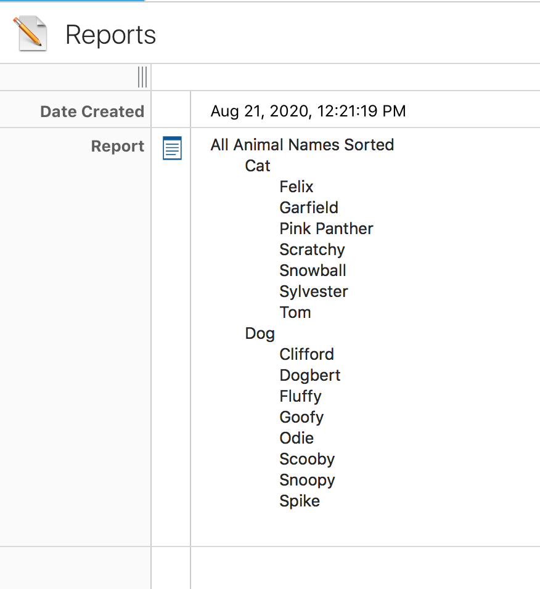Click the Dog group line
Screen dimensions: 540x589
[260, 333]
